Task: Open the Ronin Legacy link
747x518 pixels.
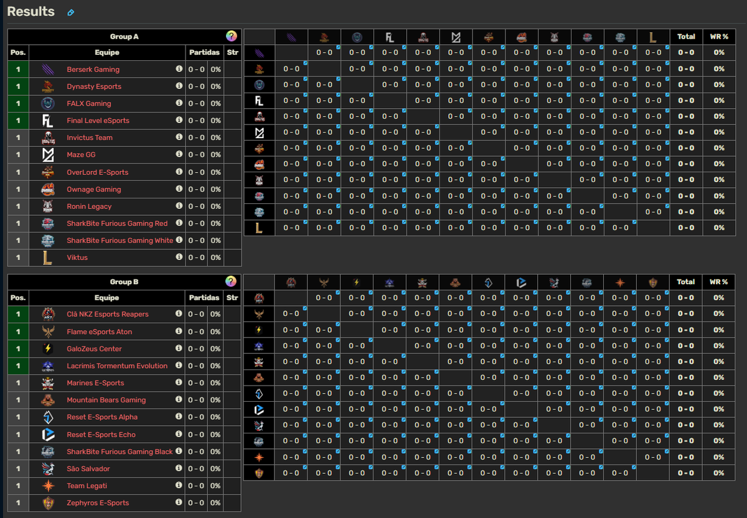Action: (x=90, y=206)
